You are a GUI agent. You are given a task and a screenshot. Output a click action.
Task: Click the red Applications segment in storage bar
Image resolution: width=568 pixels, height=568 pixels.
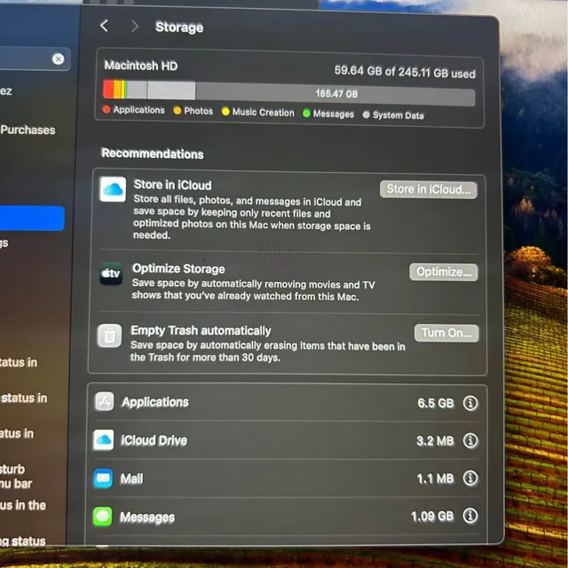(108, 89)
